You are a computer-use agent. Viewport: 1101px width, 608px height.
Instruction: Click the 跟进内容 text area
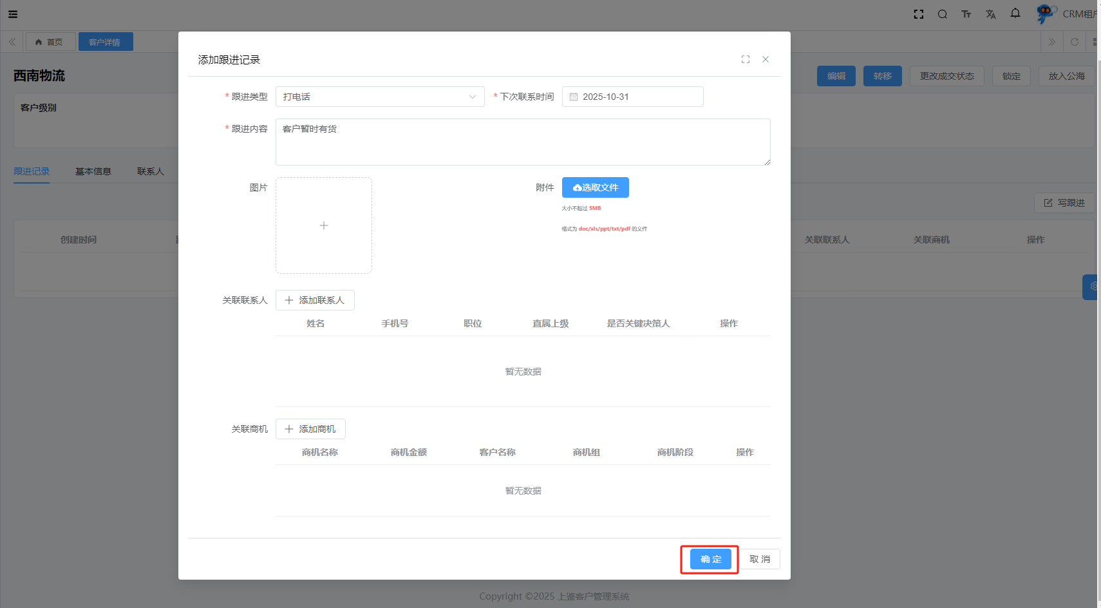click(523, 142)
